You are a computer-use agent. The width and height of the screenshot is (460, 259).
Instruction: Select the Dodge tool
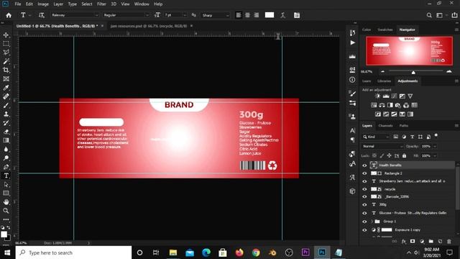click(x=6, y=158)
